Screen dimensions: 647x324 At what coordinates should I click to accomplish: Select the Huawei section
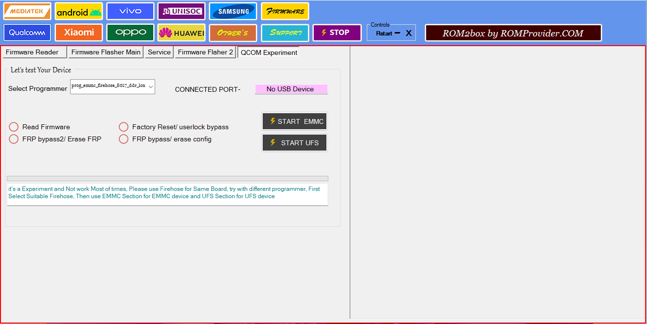[x=181, y=32]
